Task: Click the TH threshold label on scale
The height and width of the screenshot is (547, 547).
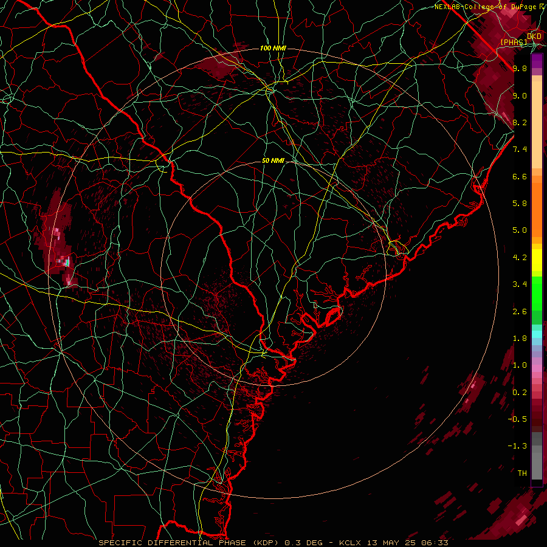Action: tap(522, 473)
